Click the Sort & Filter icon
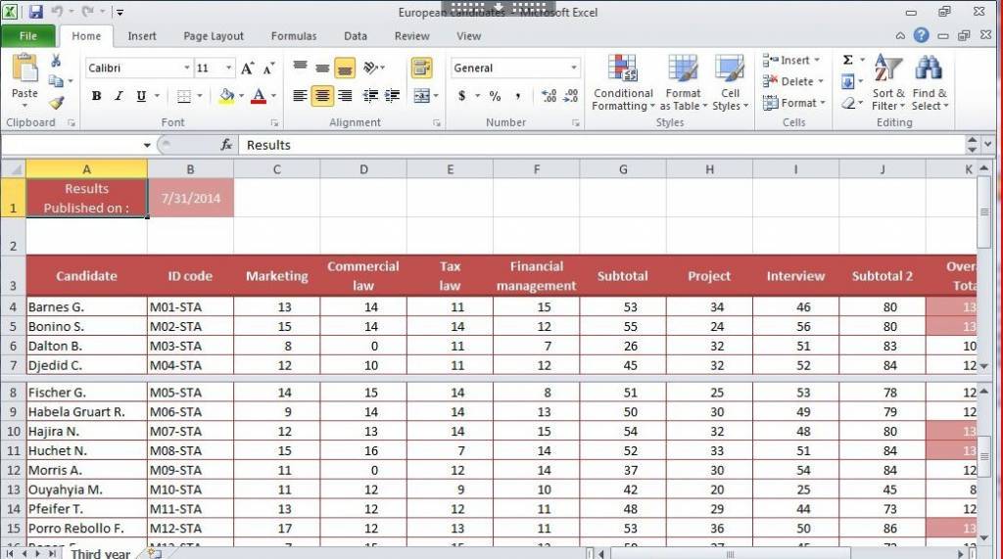This screenshot has width=1003, height=559. click(x=888, y=83)
